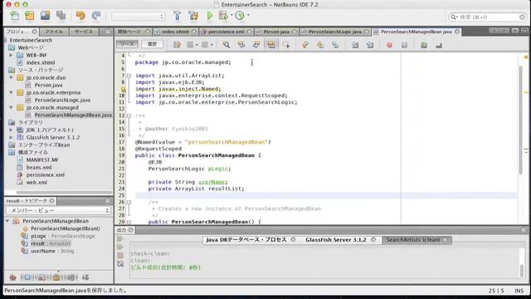Select PersonSearchLogic.java in project tree
The image size is (531, 299).
pos(62,100)
